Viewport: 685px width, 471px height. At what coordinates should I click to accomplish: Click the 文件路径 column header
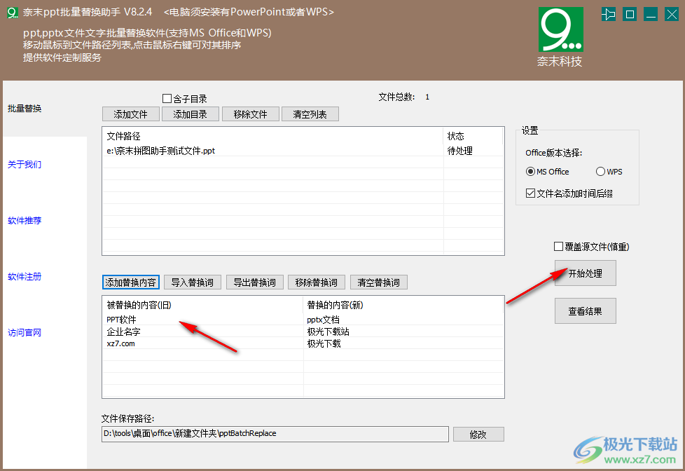(273, 136)
